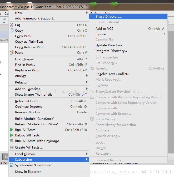The height and width of the screenshot is (177, 174).
Task: Select Copy Path menu entry
Action: coord(49,36)
